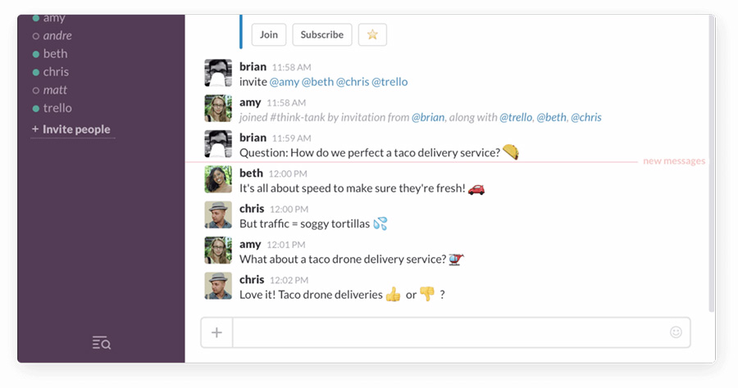Viewport: 738px width, 388px height.
Task: Click @chris mention in amy's joined message
Action: pos(586,117)
